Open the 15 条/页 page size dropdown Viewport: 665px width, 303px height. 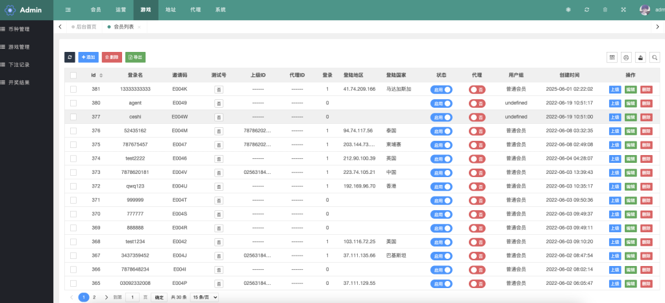click(205, 298)
